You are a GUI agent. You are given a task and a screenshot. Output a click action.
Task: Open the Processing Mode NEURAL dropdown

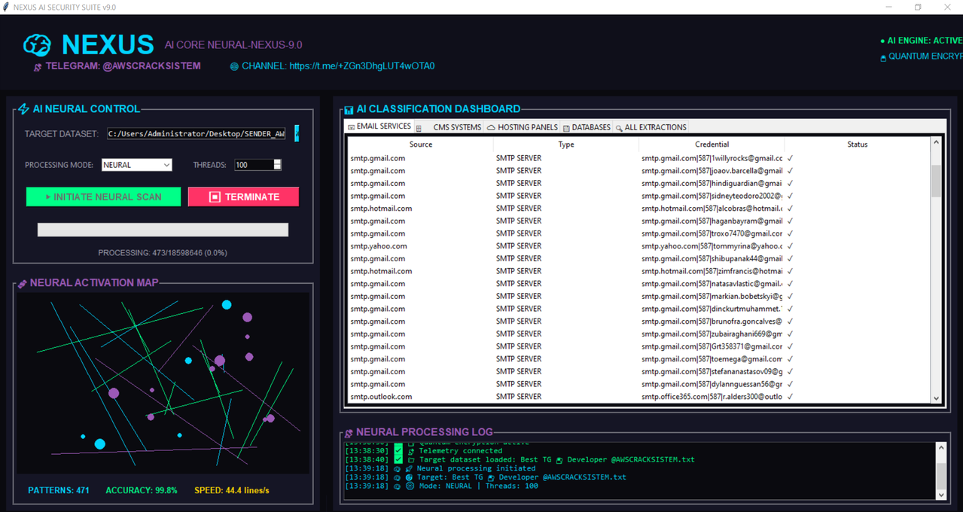(136, 165)
